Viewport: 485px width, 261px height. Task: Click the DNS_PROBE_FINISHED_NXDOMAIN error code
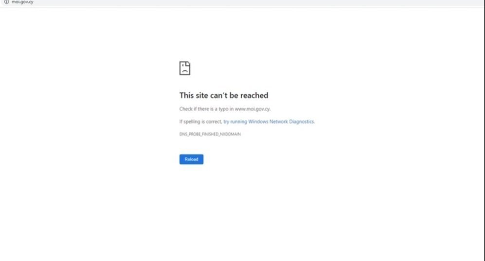click(210, 134)
